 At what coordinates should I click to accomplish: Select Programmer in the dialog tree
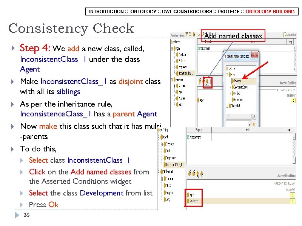tap(237, 99)
